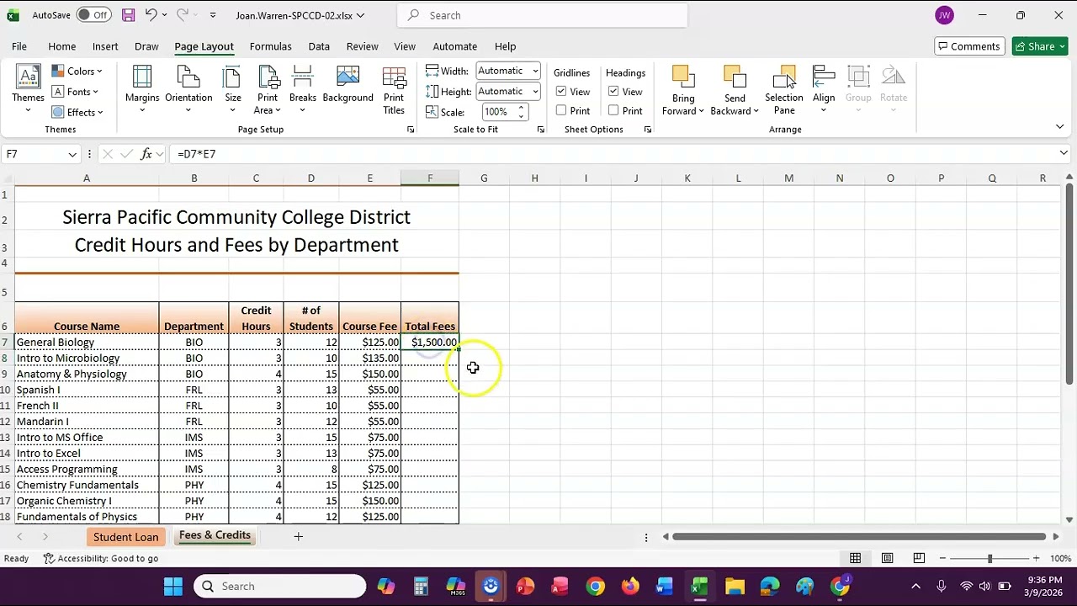Click the Send Backward icon
Image resolution: width=1077 pixels, height=606 pixels.
pyautogui.click(x=735, y=77)
